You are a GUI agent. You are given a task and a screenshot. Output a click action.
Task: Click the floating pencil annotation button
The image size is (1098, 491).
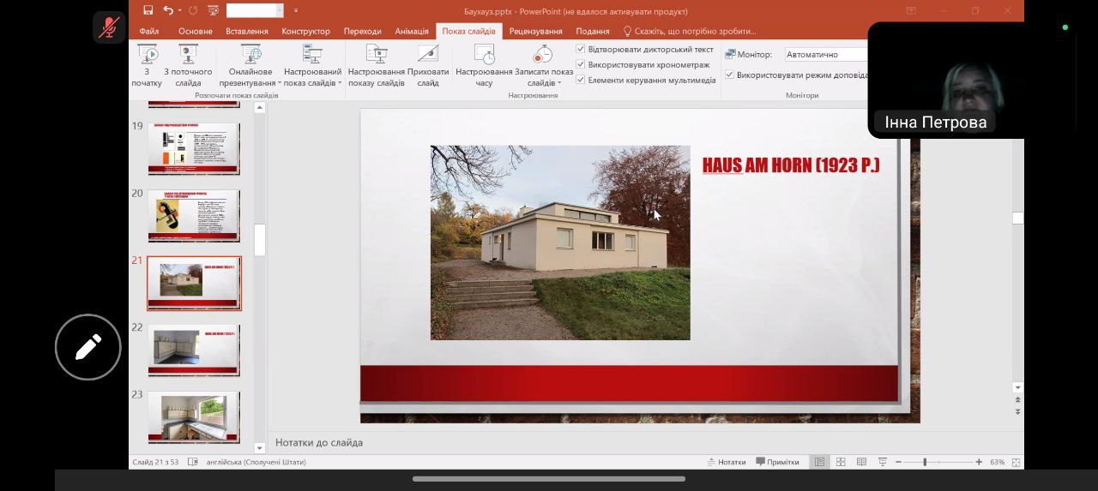pos(88,347)
